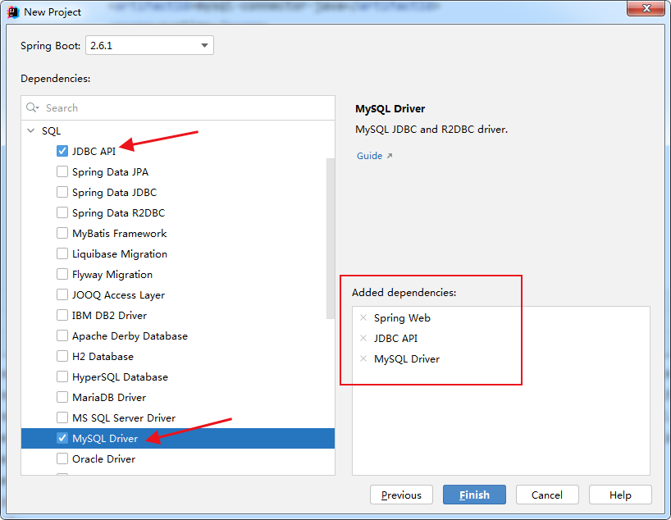
Task: Remove Spring Web from added dependencies
Action: pyautogui.click(x=363, y=317)
